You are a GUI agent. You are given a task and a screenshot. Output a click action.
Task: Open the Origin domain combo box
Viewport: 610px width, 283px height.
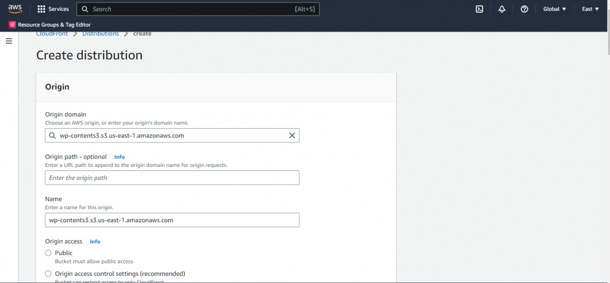(x=172, y=135)
